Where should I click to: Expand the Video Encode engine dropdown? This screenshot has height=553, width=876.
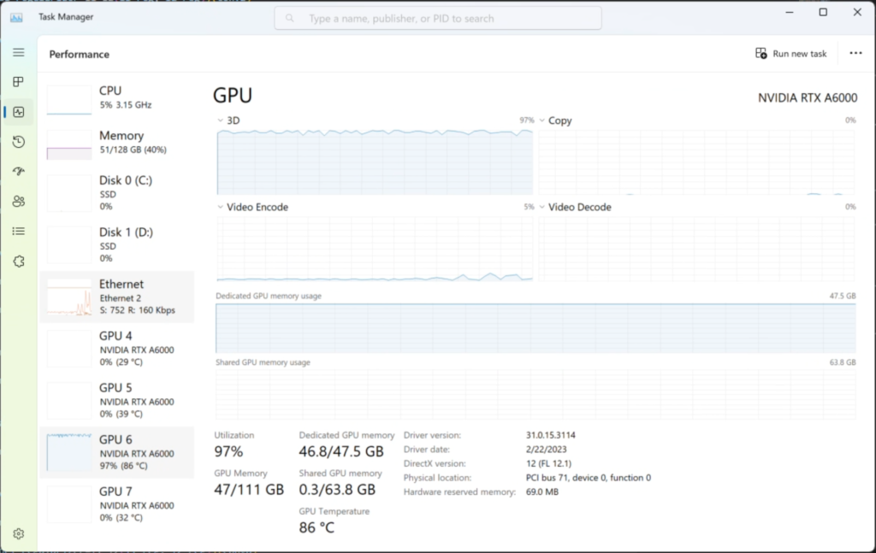click(221, 207)
